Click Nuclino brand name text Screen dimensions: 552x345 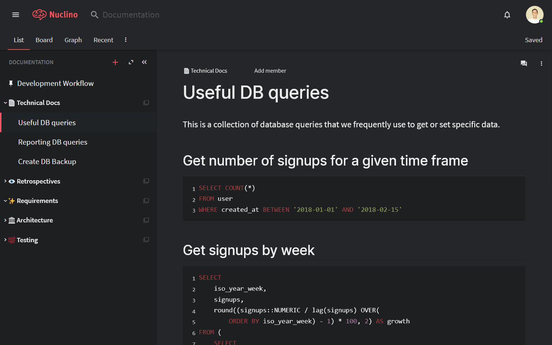tap(64, 15)
